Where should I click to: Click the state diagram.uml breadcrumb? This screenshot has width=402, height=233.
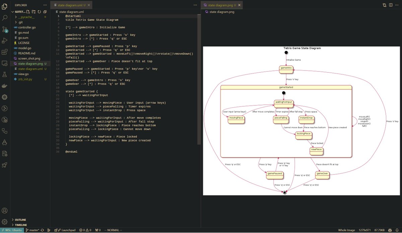[69, 12]
